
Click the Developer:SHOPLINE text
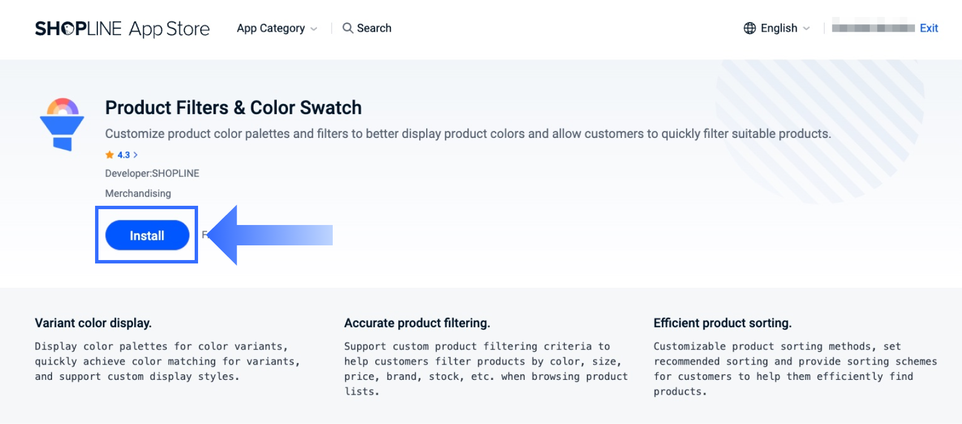[152, 174]
